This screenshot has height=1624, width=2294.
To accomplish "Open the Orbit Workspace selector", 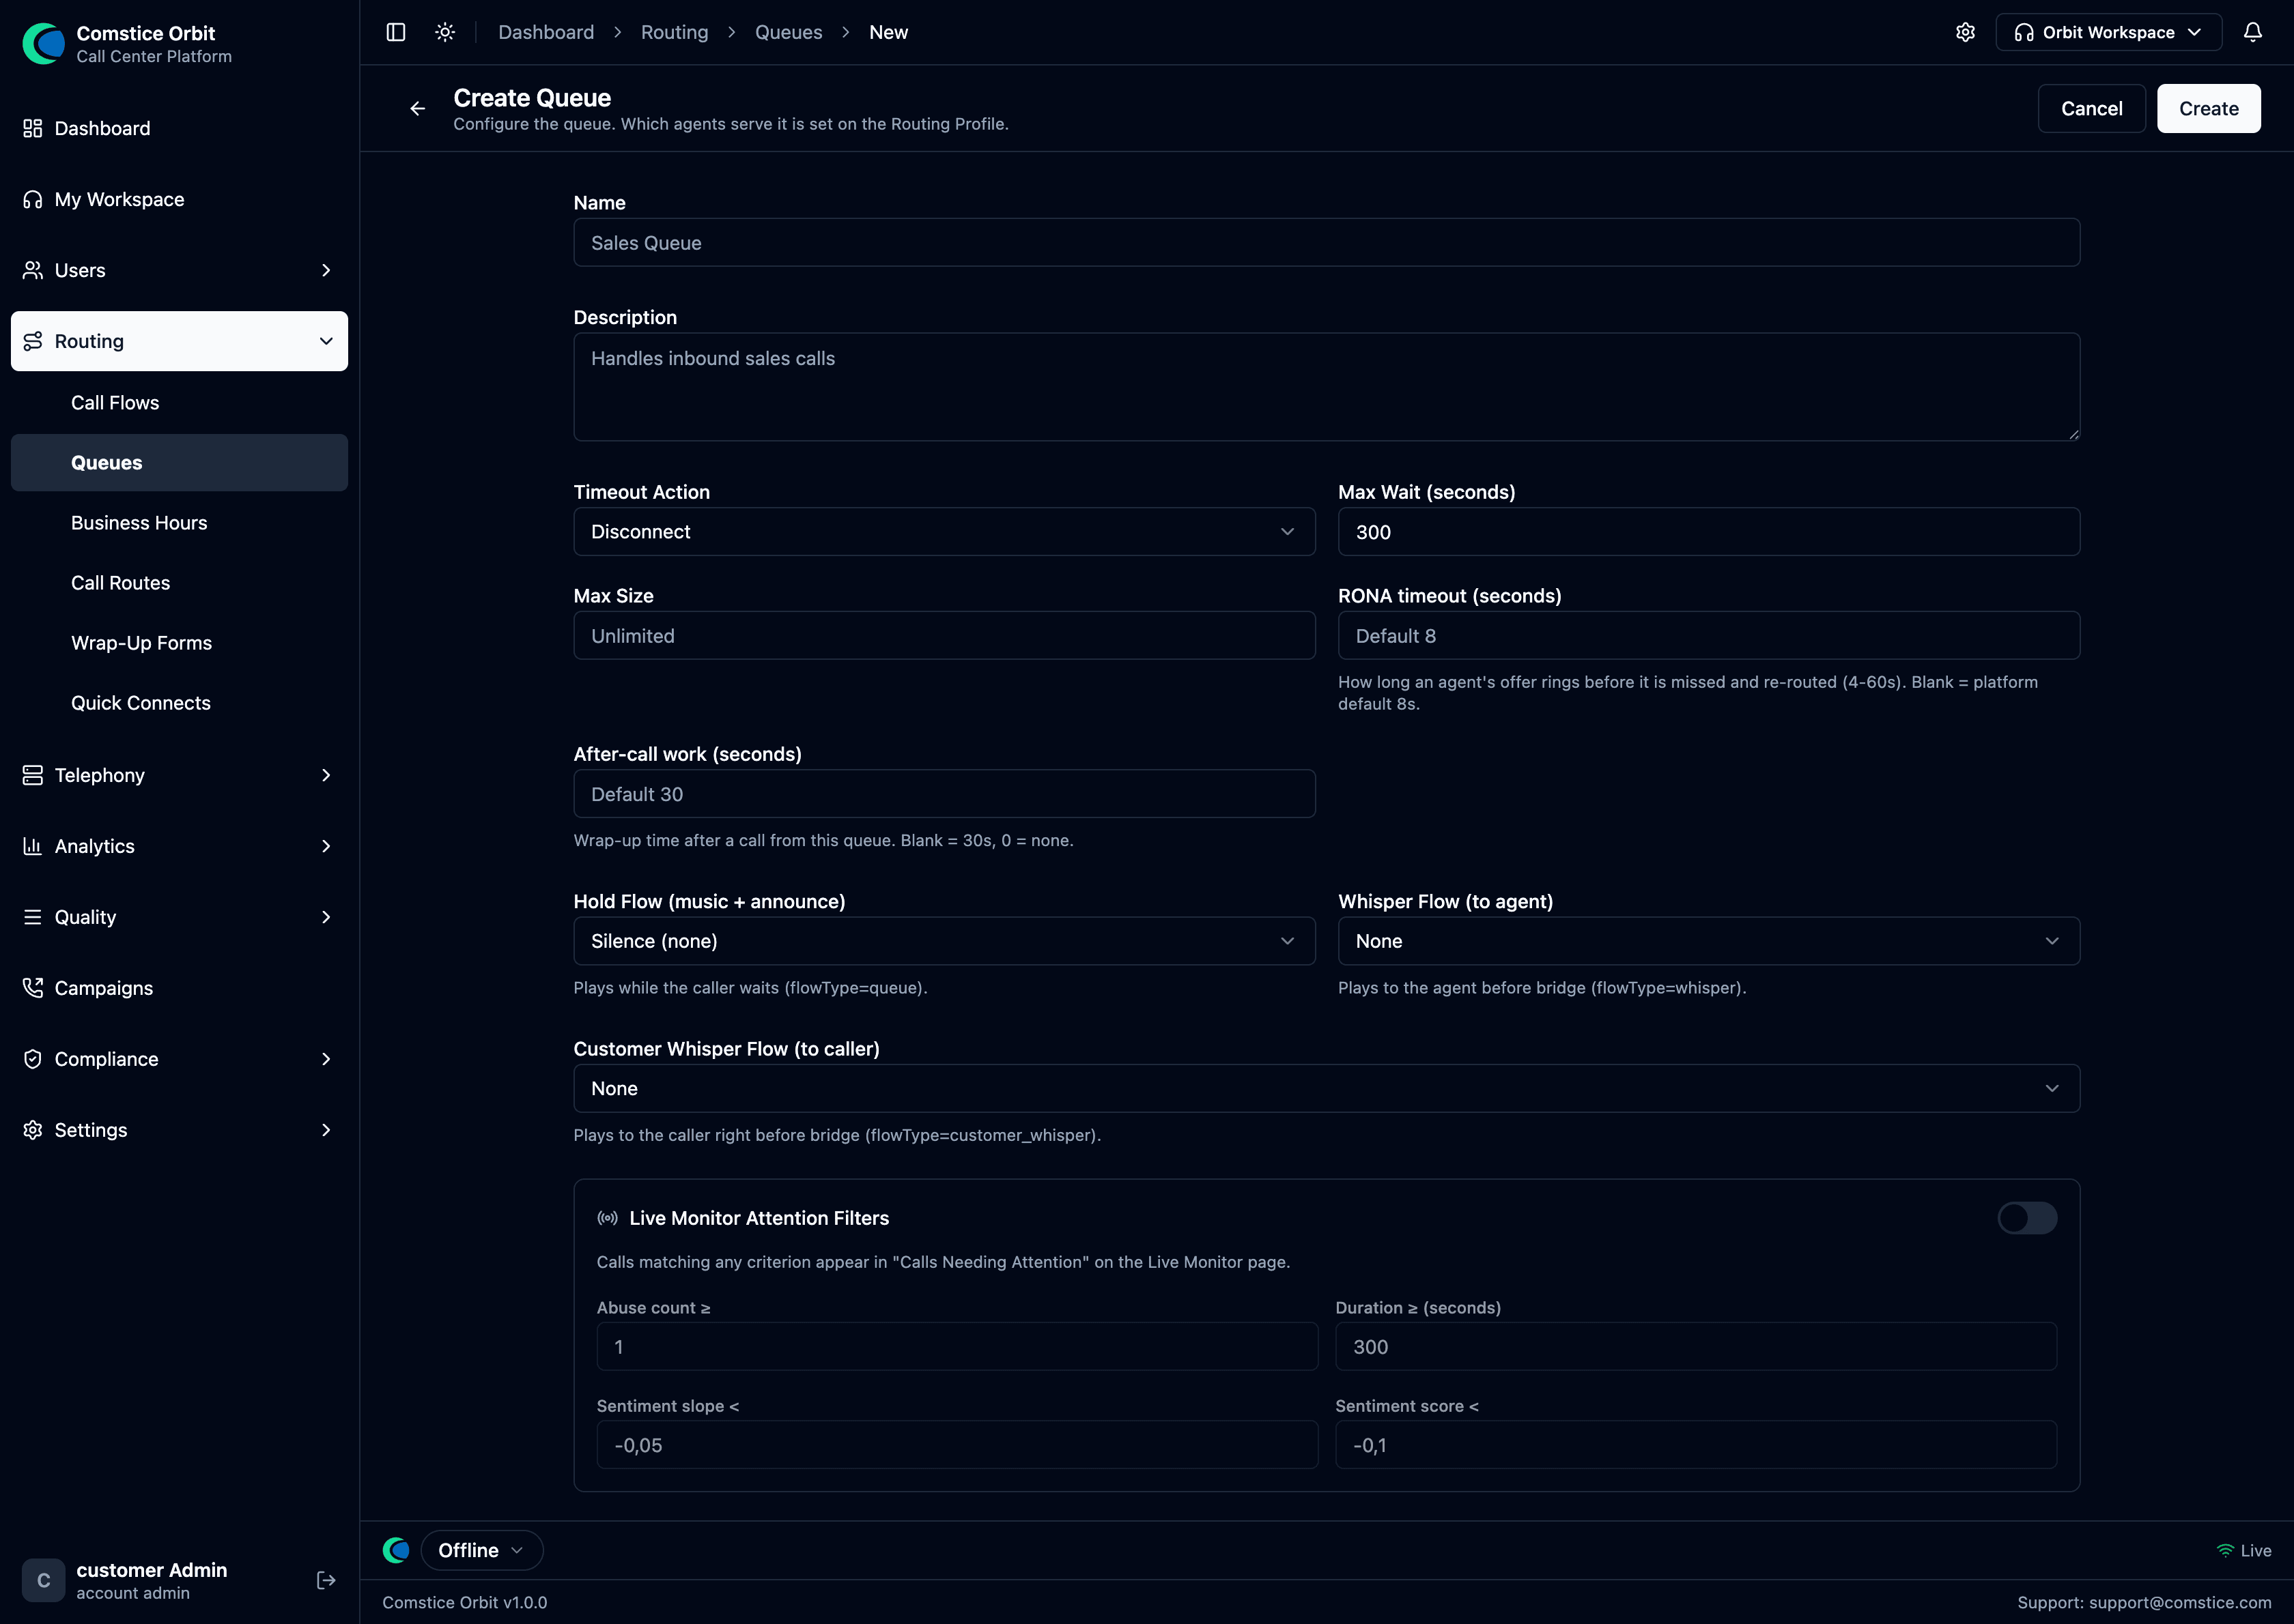I will [2109, 32].
